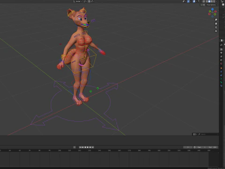This screenshot has width=225, height=169.
Task: Toggle X-ray view in the header
Action: 203,1
